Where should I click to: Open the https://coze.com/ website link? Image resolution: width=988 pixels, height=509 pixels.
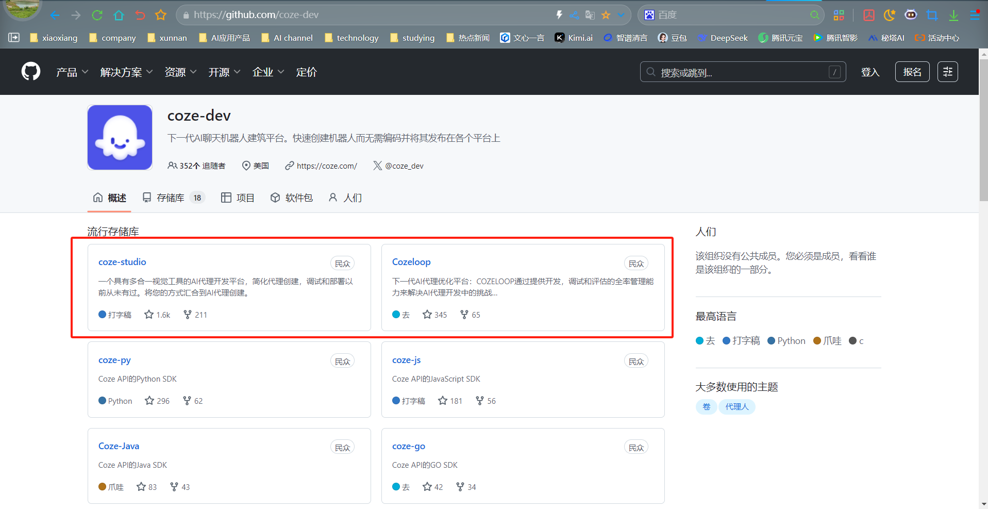click(327, 166)
